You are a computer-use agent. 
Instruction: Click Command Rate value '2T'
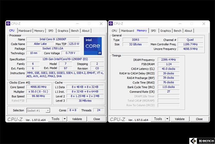click(168, 92)
